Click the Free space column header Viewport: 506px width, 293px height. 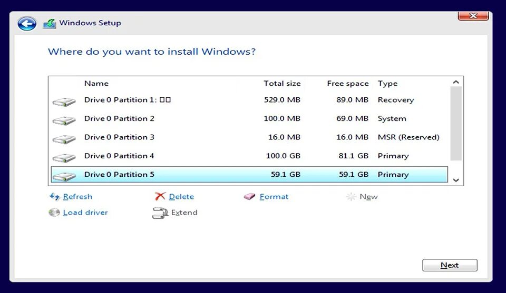pyautogui.click(x=347, y=84)
